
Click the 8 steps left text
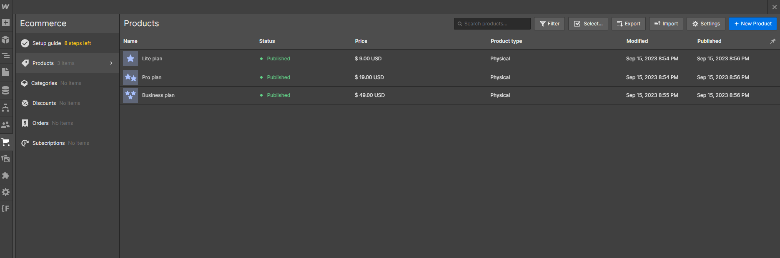[x=78, y=43]
